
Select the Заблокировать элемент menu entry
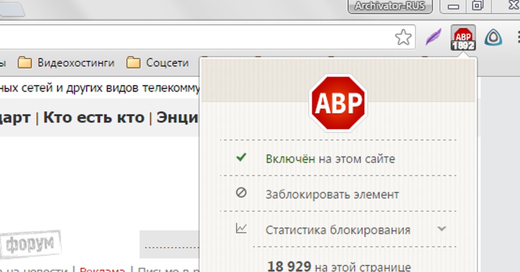(x=332, y=194)
